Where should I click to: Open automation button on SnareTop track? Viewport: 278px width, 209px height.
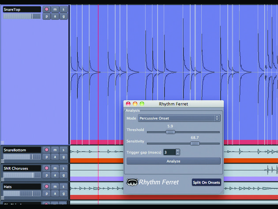(55, 16)
